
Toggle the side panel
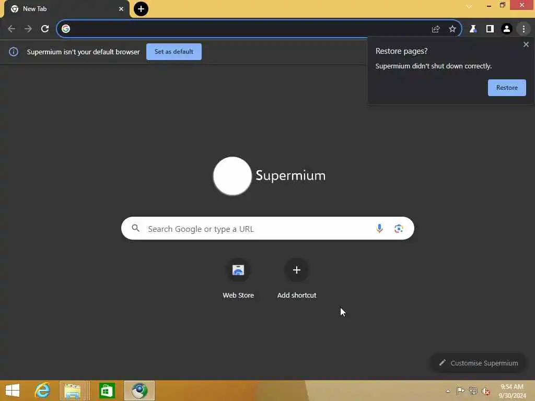tap(490, 29)
